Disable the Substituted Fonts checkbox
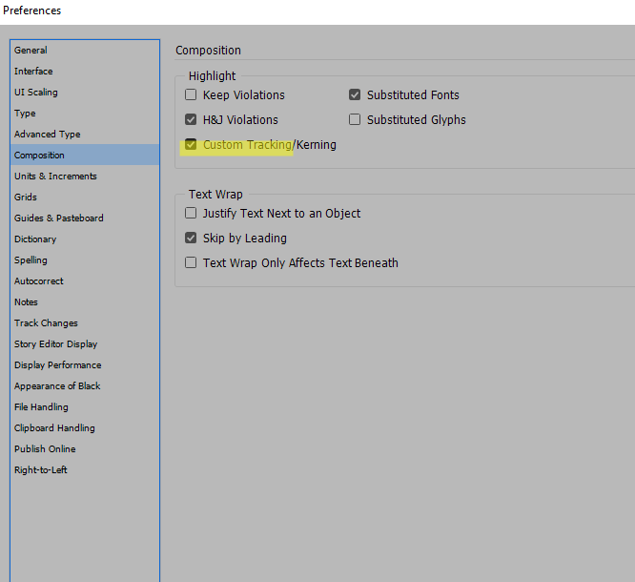635x582 pixels. pyautogui.click(x=356, y=95)
